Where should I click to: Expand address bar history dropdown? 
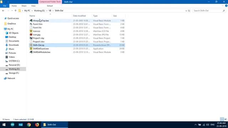coord(186,11)
